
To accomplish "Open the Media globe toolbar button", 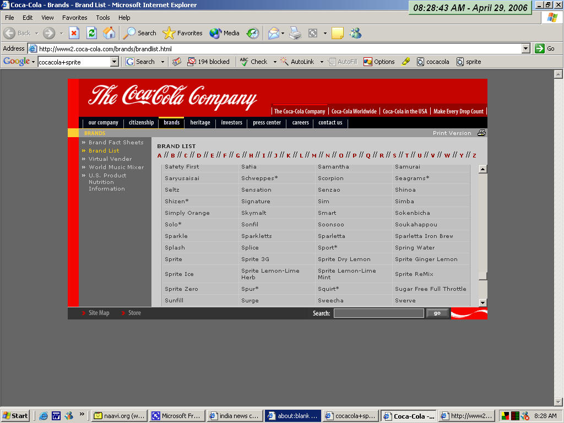I will 225,33.
